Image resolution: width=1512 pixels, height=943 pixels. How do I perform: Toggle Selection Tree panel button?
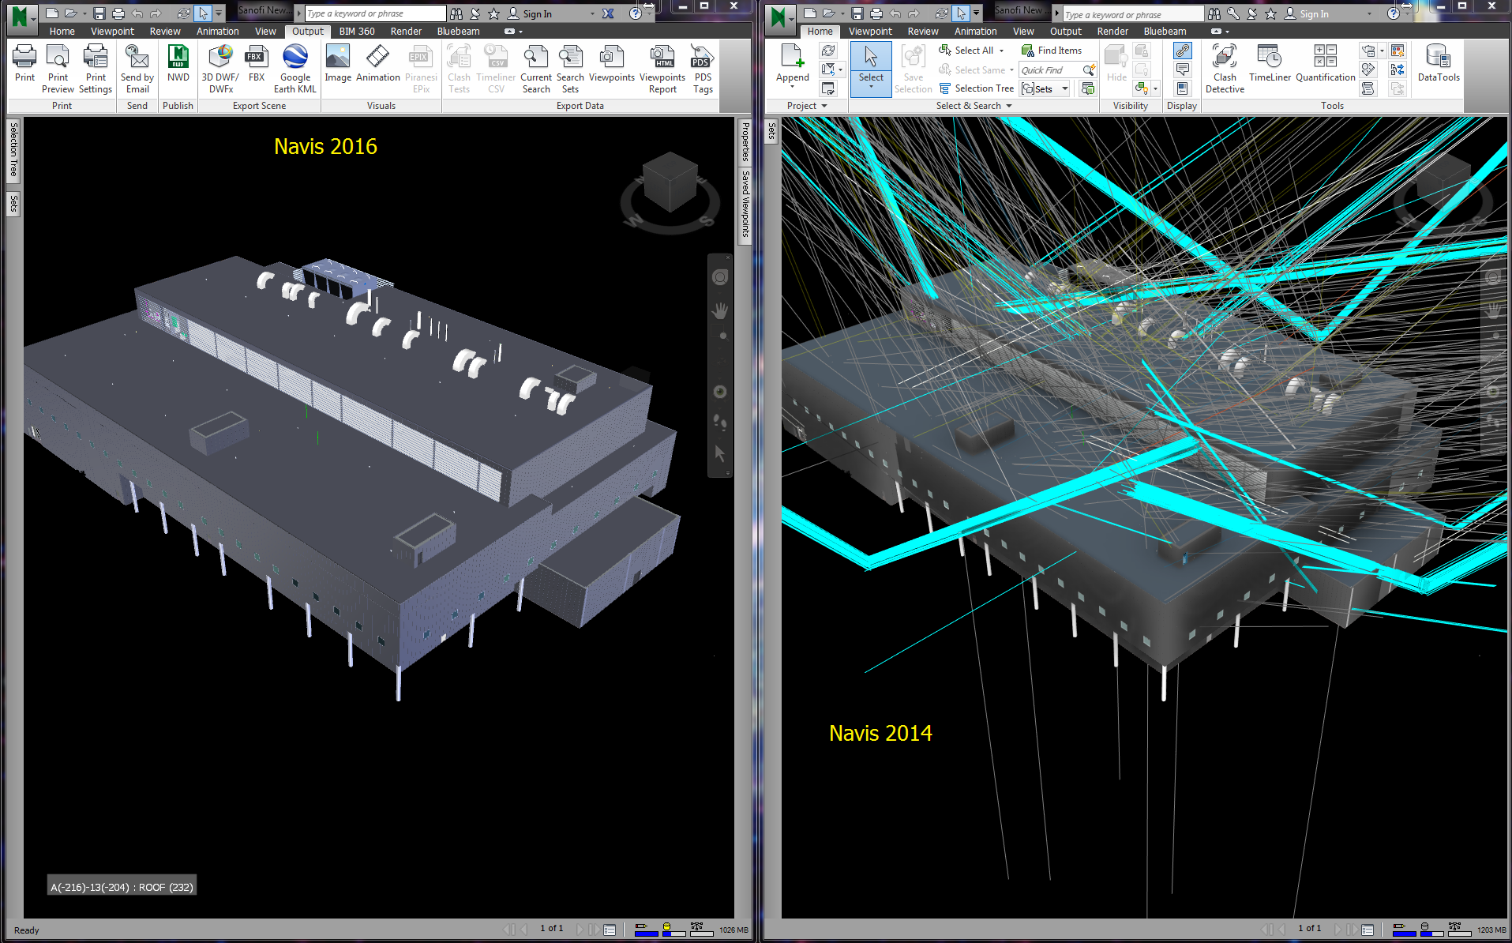tap(976, 88)
